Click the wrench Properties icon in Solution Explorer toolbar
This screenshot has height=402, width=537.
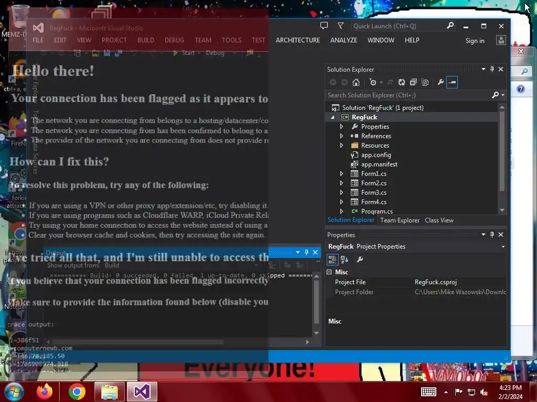(441, 82)
